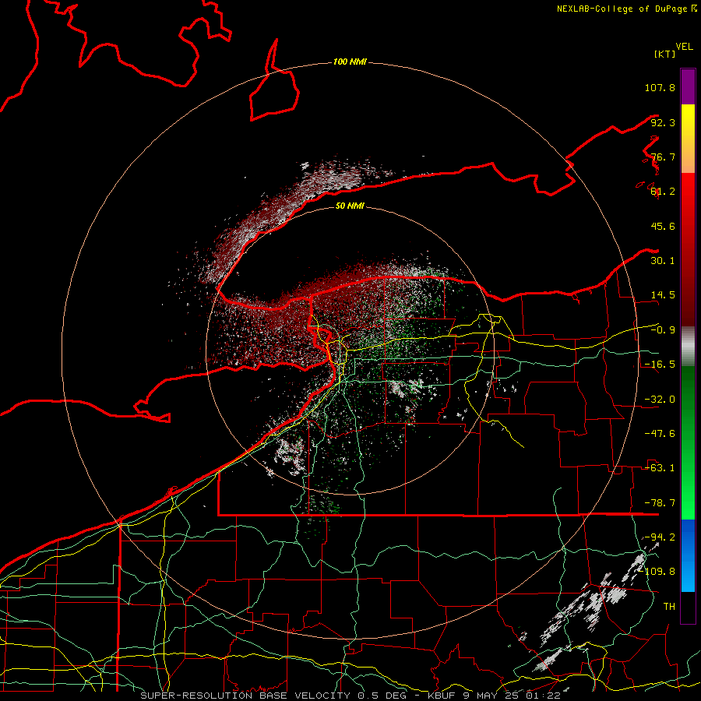Click the purple segment of the color bar
Viewport: 701px width, 701px height.
point(688,86)
